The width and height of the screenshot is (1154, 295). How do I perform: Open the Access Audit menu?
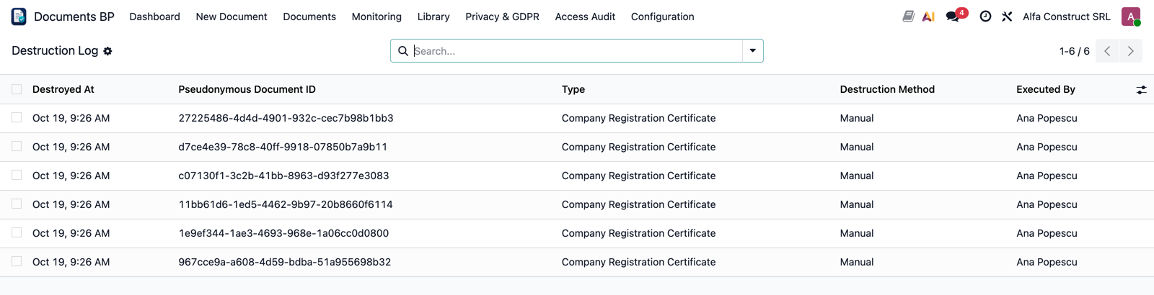click(x=585, y=17)
